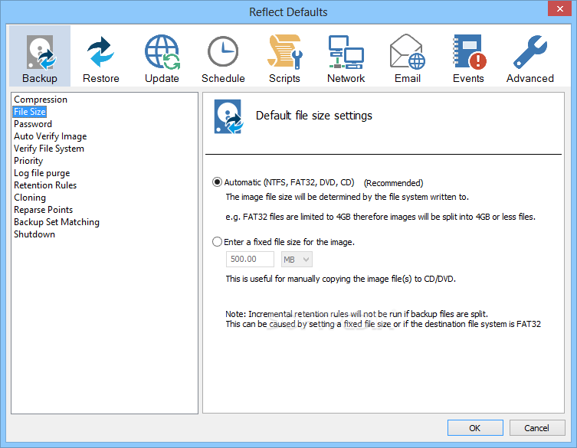577x448 pixels.
Task: Select File Size in the settings list
Action: [30, 112]
